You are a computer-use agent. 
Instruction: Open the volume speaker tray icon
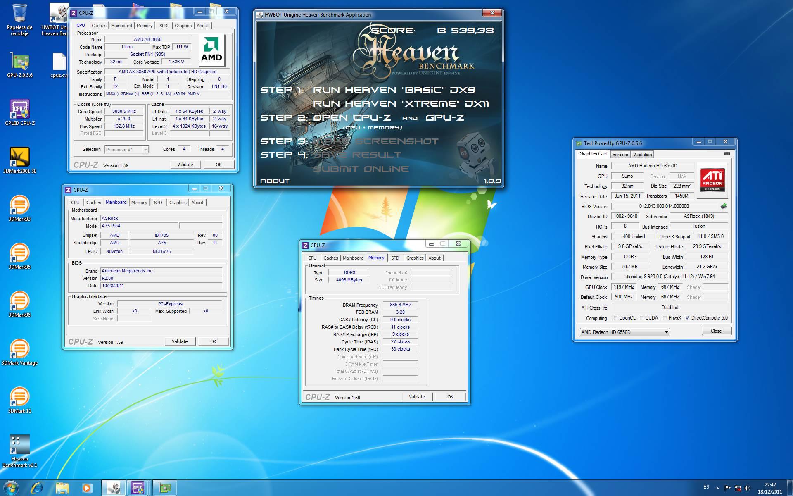747,488
